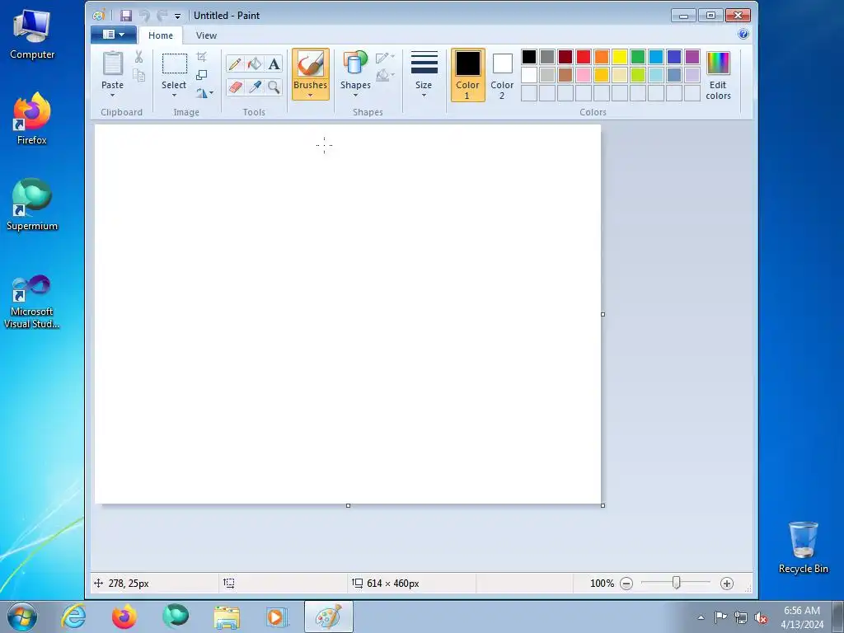Expand the Paste dropdown arrow
Screen dimensions: 844x633
pyautogui.click(x=112, y=96)
